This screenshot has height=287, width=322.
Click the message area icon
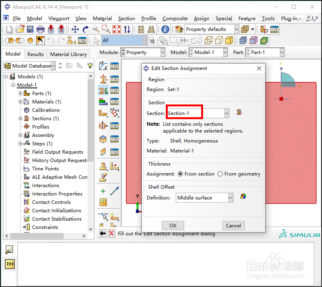point(9,249)
